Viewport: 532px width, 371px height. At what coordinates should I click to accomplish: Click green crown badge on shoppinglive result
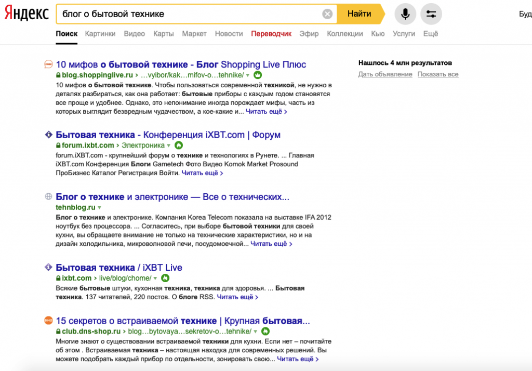[x=258, y=75]
